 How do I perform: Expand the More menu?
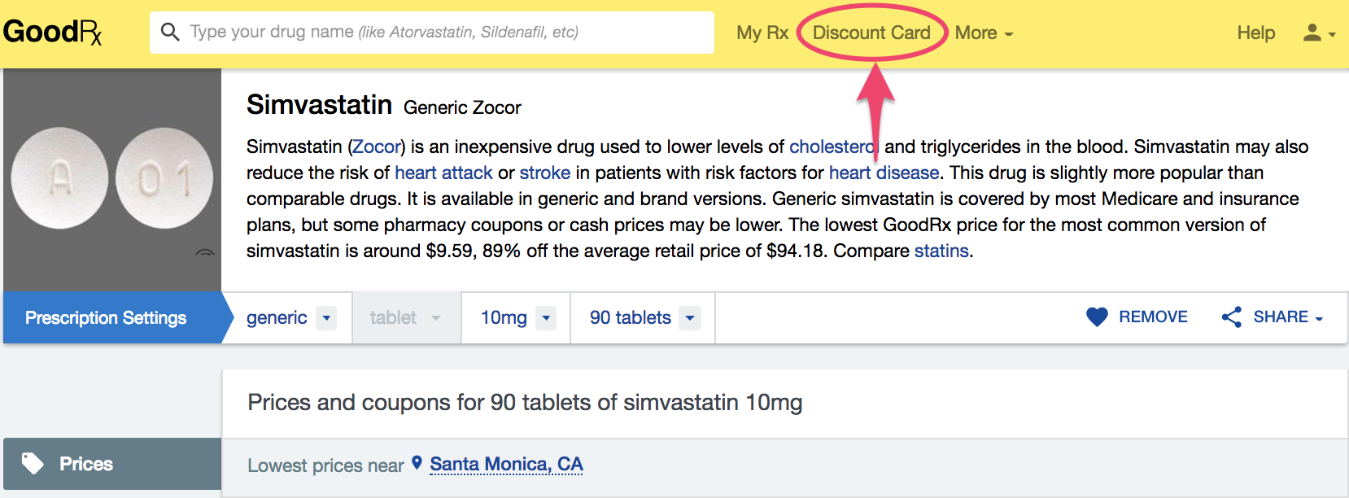984,33
